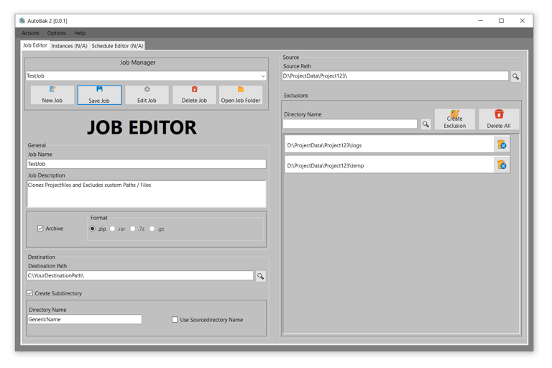Viewport: 552px width, 368px height.
Task: Switch to the Job Editor tab
Action: [34, 45]
